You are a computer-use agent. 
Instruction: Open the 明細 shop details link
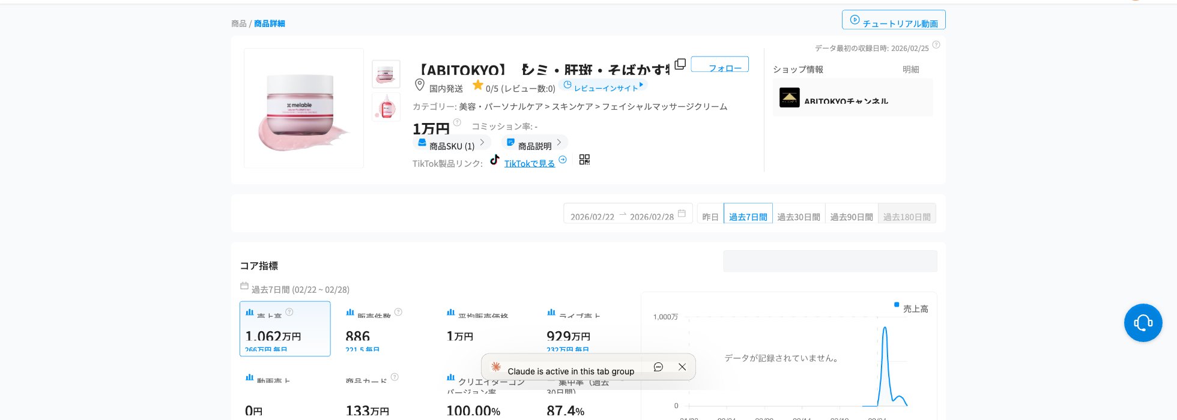pos(911,70)
